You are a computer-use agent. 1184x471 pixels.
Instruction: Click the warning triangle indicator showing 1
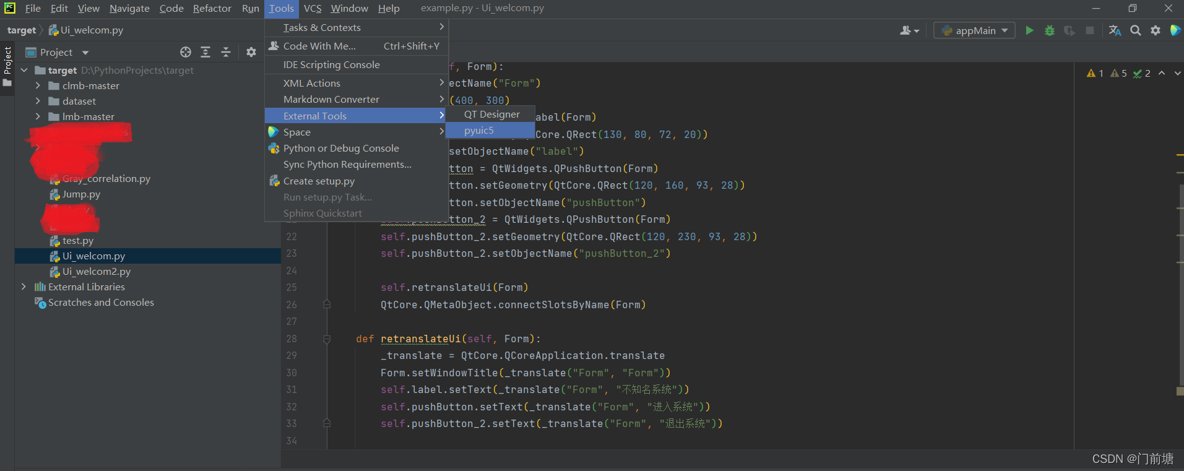(x=1095, y=73)
